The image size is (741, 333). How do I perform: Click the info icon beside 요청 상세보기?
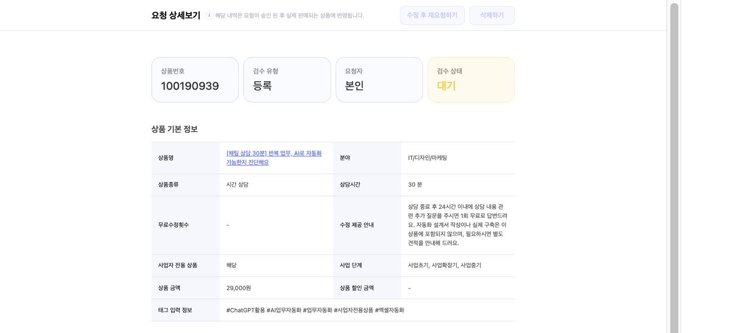tap(209, 15)
